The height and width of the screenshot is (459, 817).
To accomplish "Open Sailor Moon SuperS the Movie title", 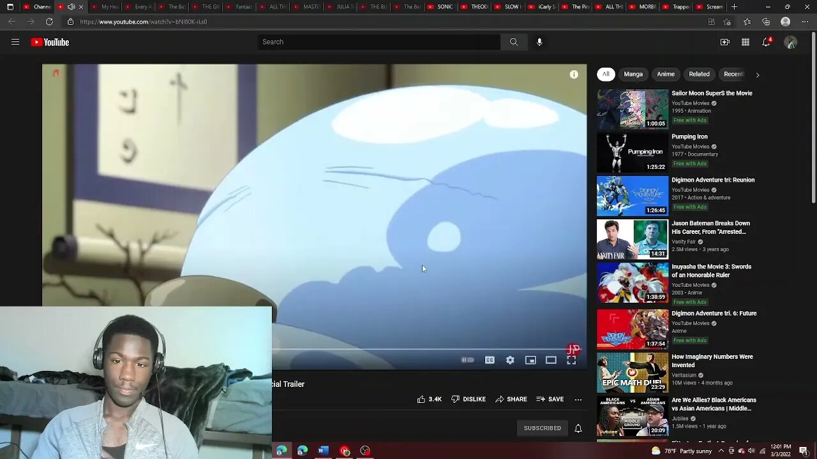I will (712, 93).
